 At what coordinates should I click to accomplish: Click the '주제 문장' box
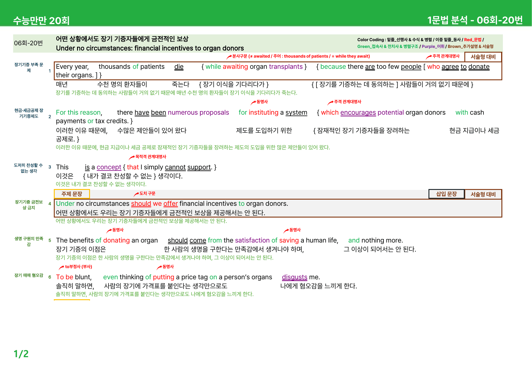pyautogui.click(x=72, y=194)
